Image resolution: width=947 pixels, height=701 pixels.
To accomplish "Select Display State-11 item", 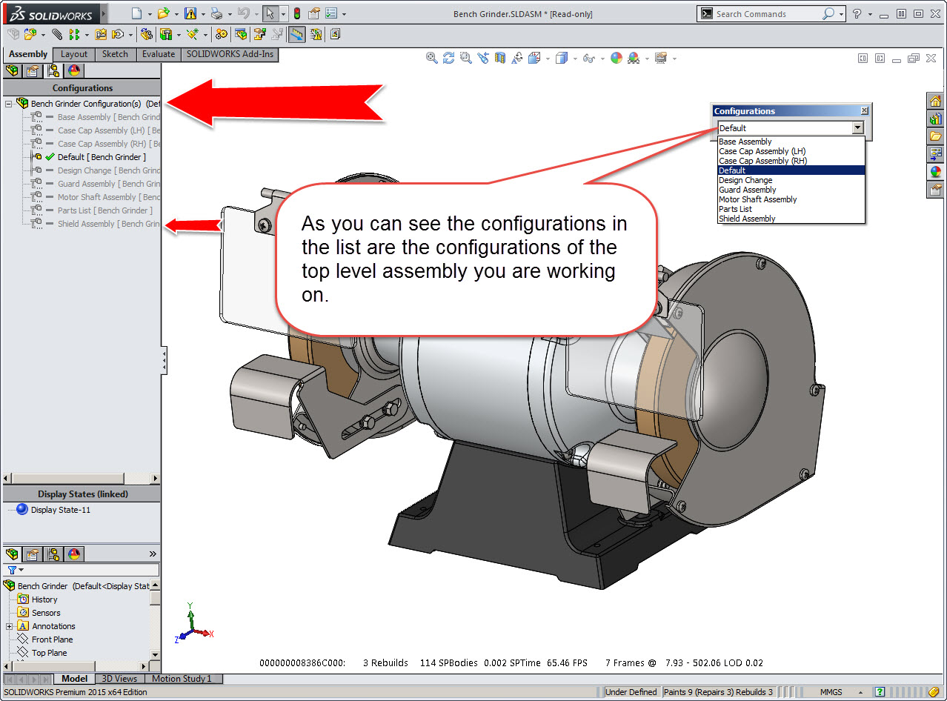I will pyautogui.click(x=61, y=510).
